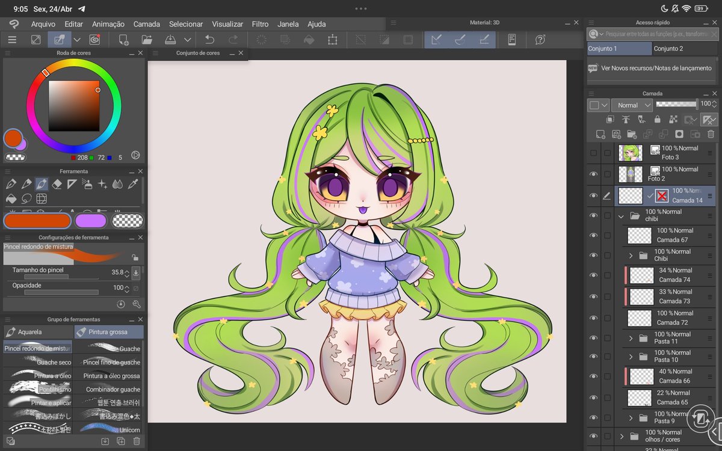The width and height of the screenshot is (722, 451).
Task: Select Pincel fino de guache brush
Action: (x=108, y=362)
